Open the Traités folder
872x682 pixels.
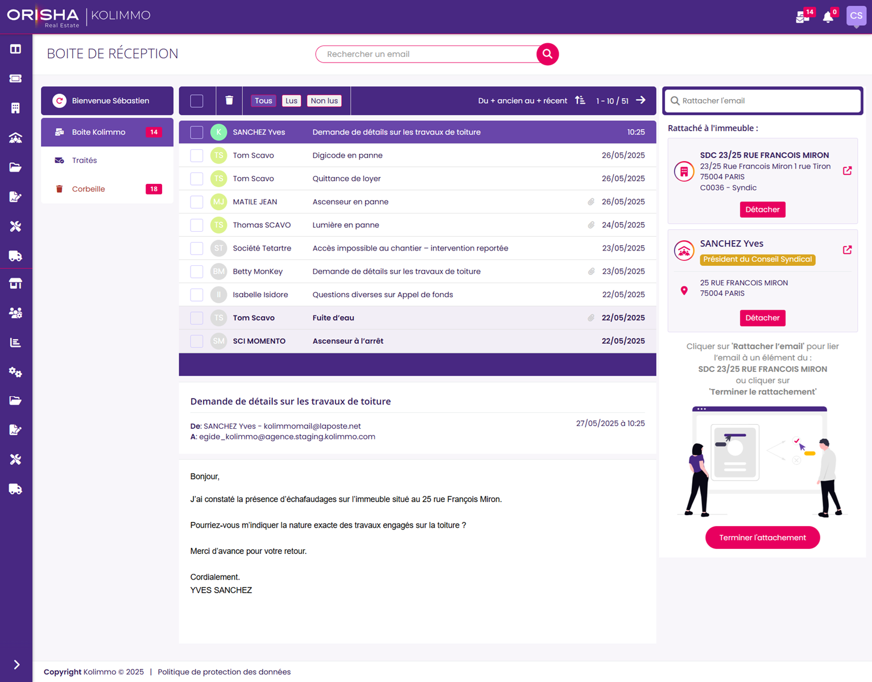(x=107, y=161)
